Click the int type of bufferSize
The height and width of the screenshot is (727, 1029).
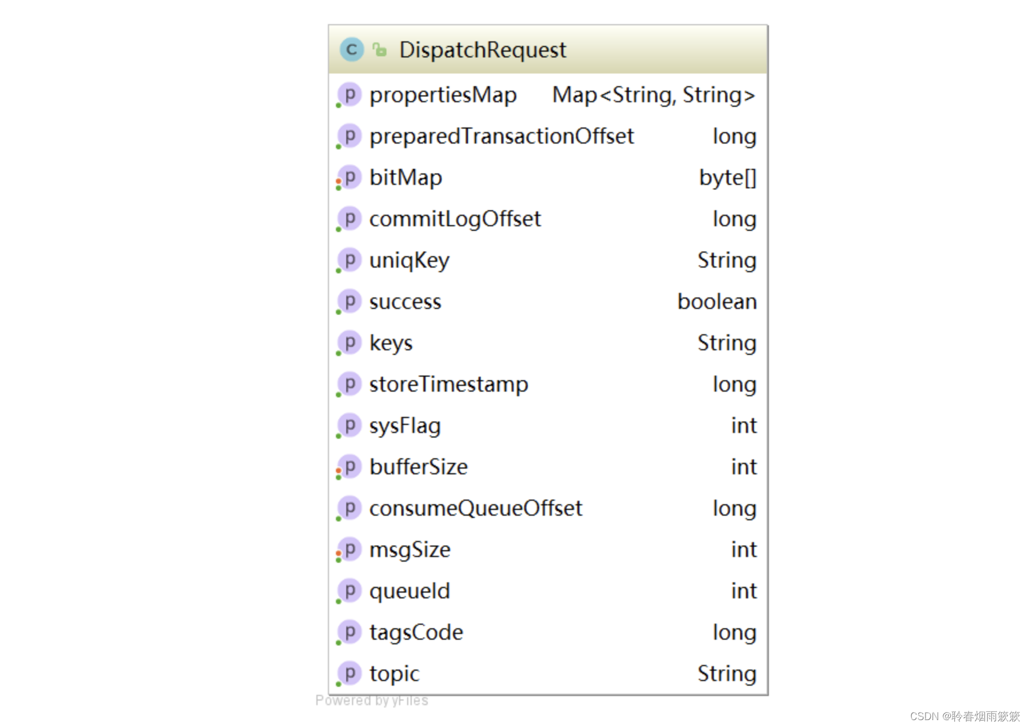click(x=744, y=467)
